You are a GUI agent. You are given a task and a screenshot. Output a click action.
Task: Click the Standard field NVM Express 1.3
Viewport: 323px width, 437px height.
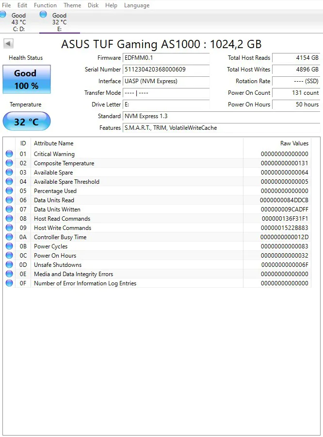(221, 116)
